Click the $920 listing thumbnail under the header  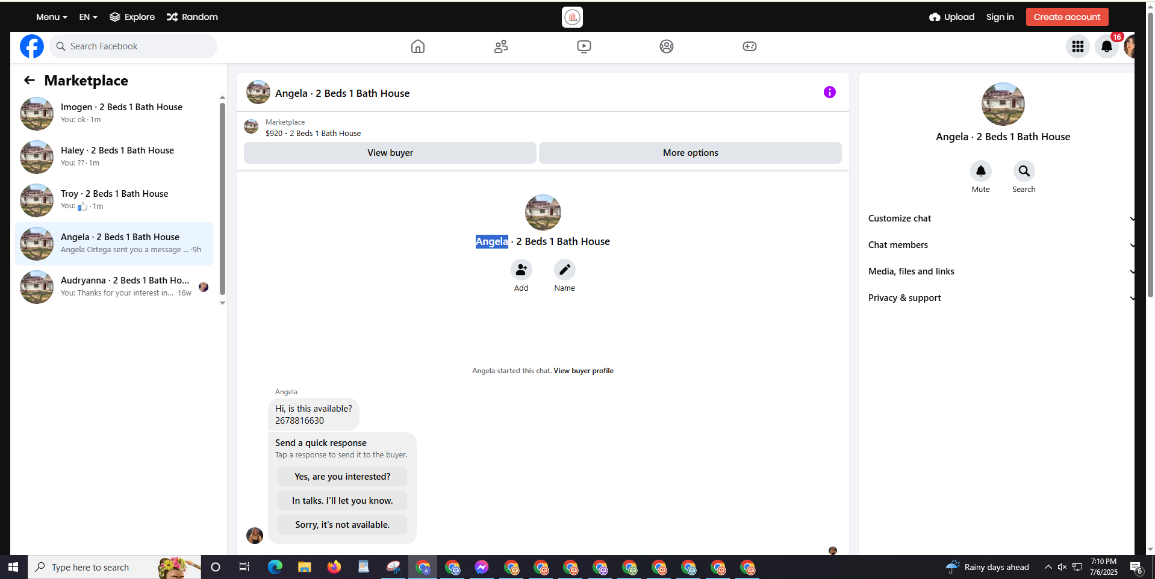click(251, 126)
